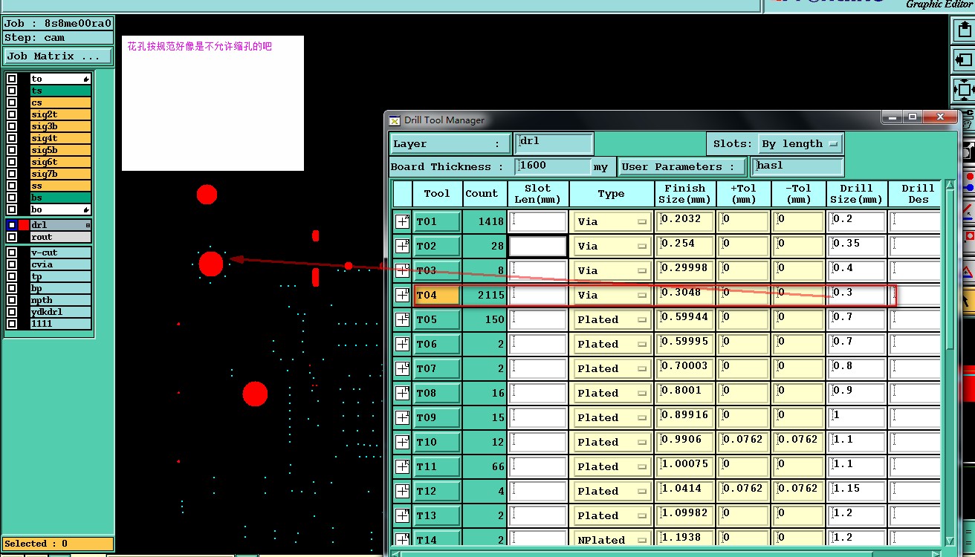Image resolution: width=975 pixels, height=557 pixels.
Task: Select the 'ydkdrl' layer name
Action: click(60, 312)
